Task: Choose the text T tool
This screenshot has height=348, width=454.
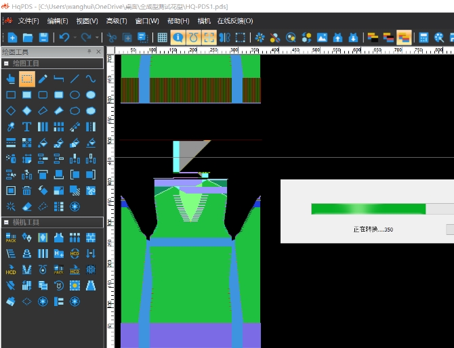Action: point(26,127)
